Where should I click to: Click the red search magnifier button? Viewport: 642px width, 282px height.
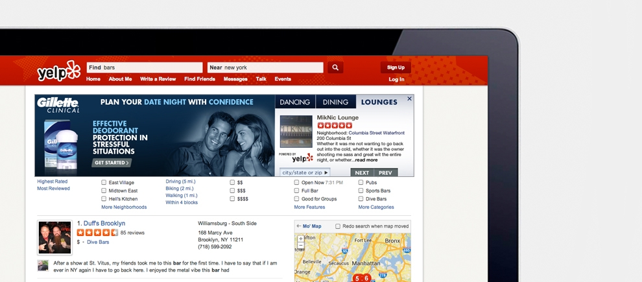pyautogui.click(x=335, y=67)
